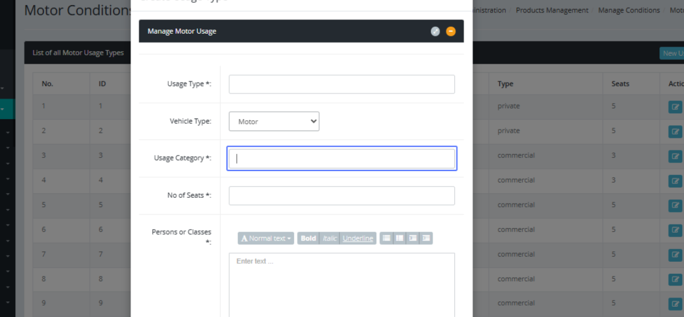Click the unordered list icon in editor toolbar
The height and width of the screenshot is (317, 684).
click(x=386, y=238)
